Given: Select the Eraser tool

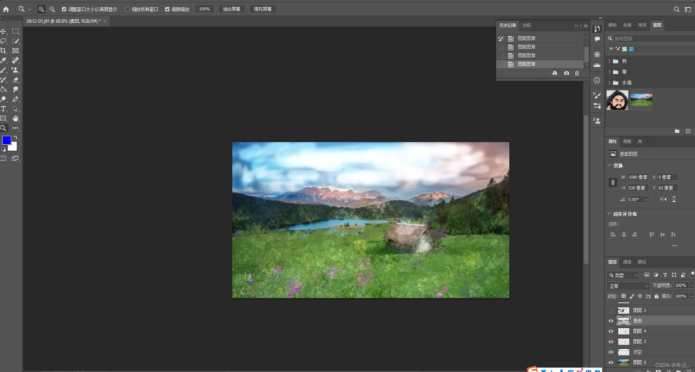Looking at the screenshot, I should (15, 80).
